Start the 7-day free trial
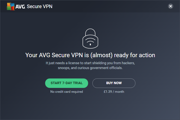Screen dimensions: 180x120 click(67, 83)
